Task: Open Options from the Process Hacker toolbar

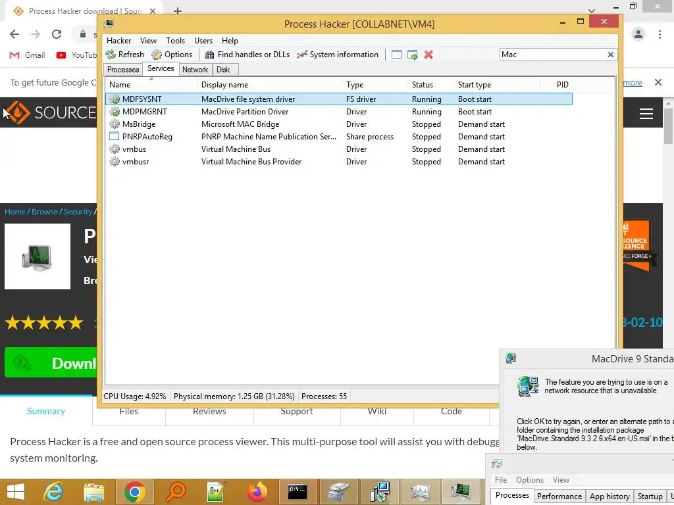Action: [x=172, y=55]
